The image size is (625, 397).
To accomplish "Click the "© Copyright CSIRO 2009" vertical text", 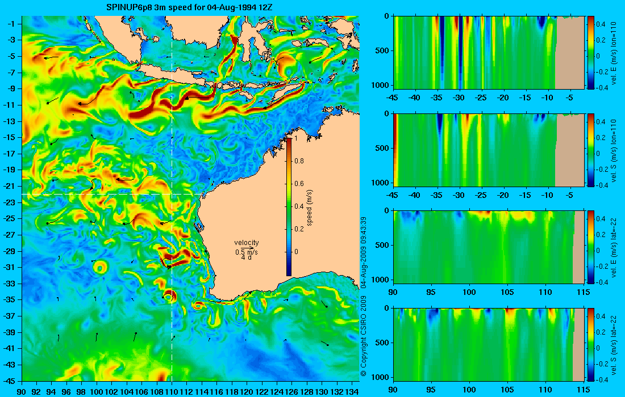I will click(x=363, y=336).
